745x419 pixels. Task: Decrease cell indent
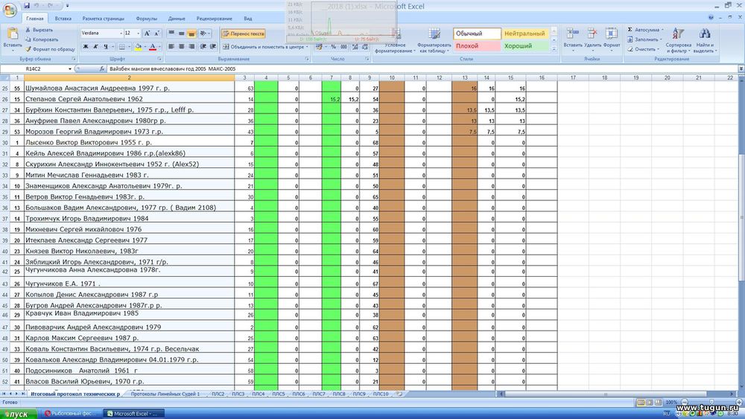click(203, 46)
